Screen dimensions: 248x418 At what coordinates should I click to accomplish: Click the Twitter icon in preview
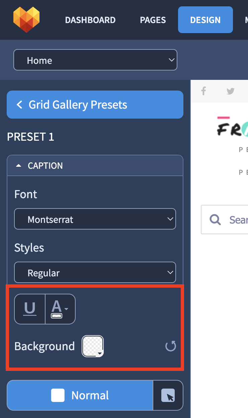pyautogui.click(x=231, y=91)
